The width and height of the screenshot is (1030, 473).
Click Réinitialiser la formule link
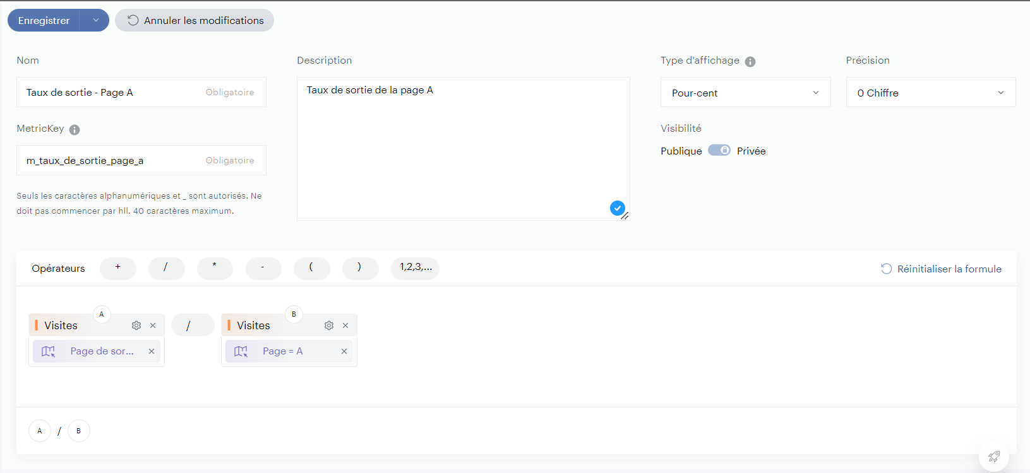point(942,269)
